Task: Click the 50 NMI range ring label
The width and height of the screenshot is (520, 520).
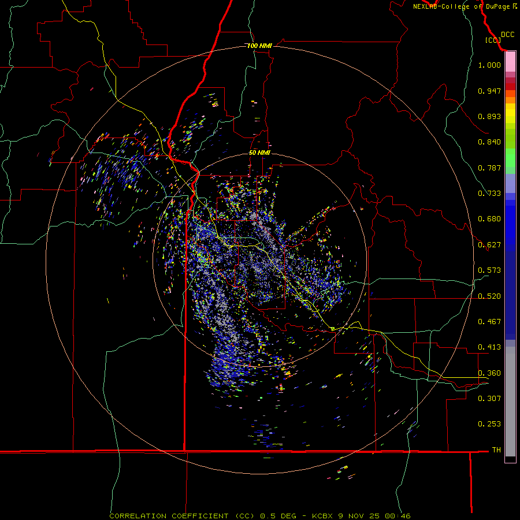Action: click(x=259, y=153)
